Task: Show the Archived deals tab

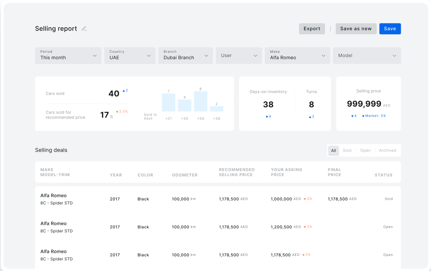Action: pos(387,151)
